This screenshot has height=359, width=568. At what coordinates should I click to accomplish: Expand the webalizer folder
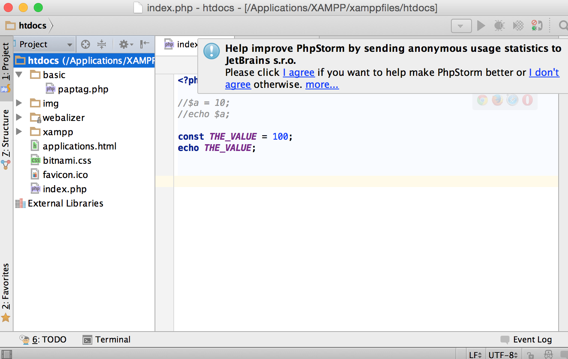click(19, 117)
